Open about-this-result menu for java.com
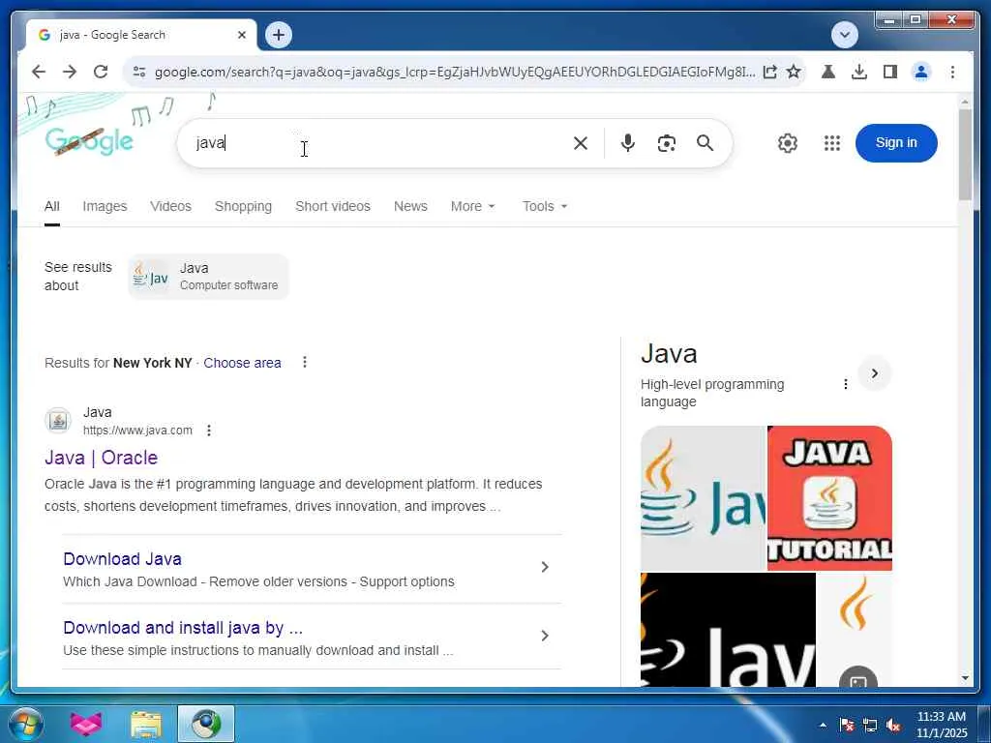The height and width of the screenshot is (743, 991). tap(209, 431)
